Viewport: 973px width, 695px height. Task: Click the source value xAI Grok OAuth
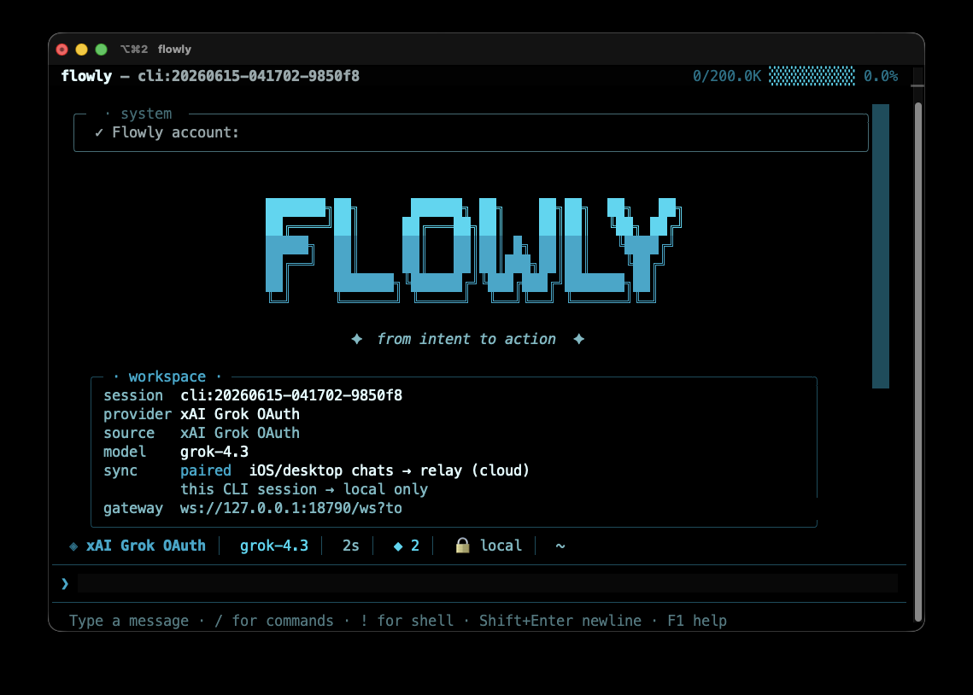[240, 433]
